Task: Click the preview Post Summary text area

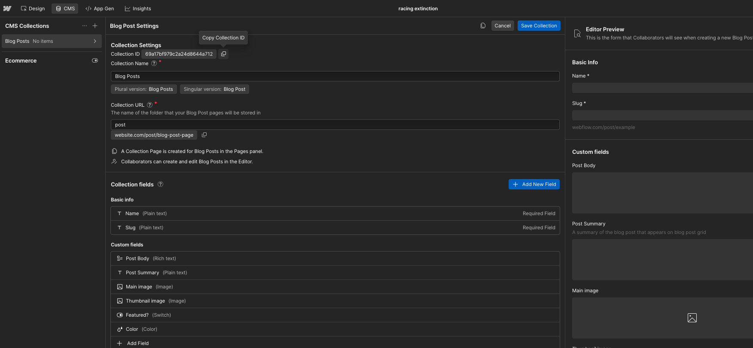Action: point(662,260)
